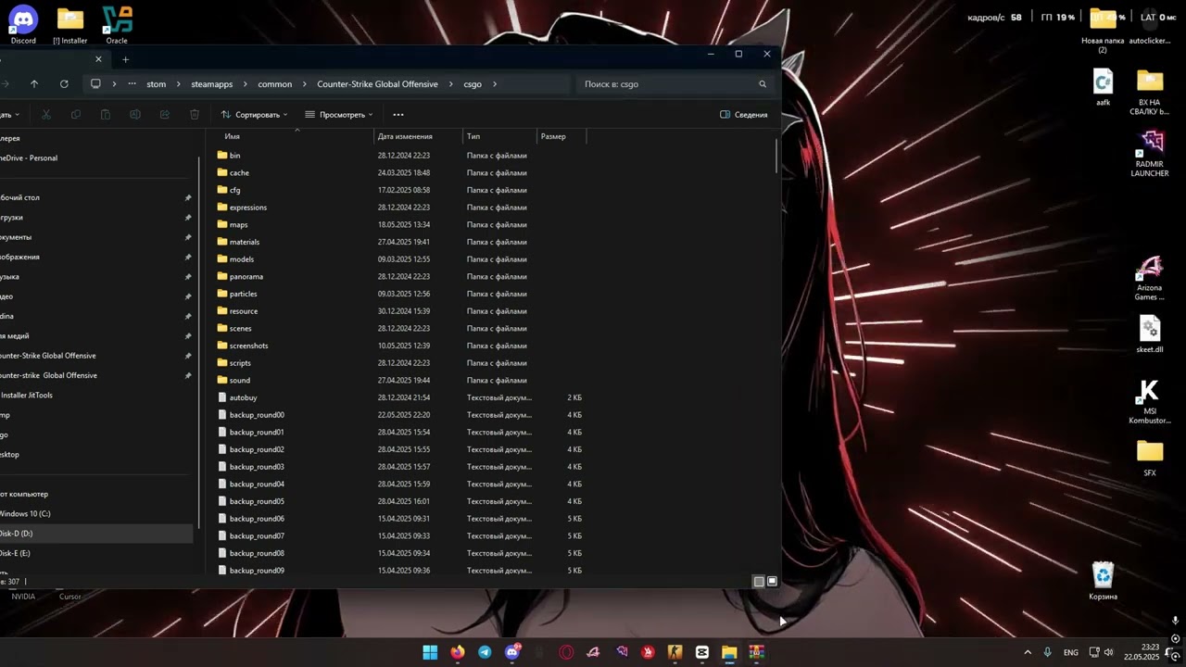This screenshot has height=667, width=1186.
Task: Open Discord desktop shortcut
Action: pos(23,25)
